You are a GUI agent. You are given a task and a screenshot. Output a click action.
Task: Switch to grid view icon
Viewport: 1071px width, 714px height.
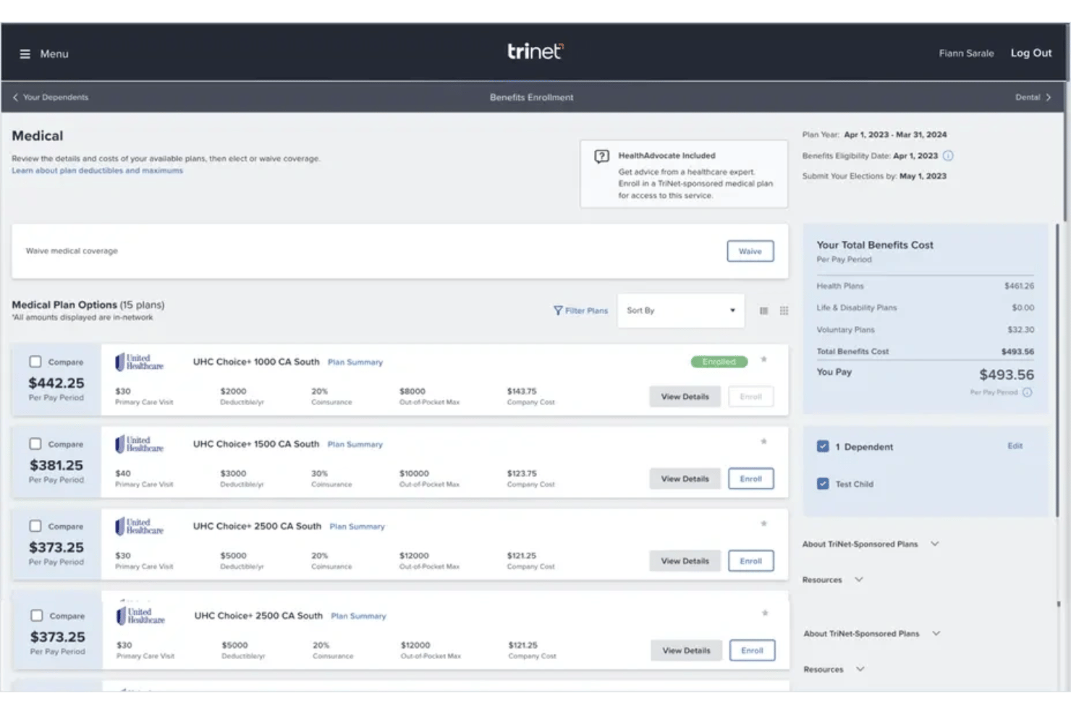click(x=784, y=310)
